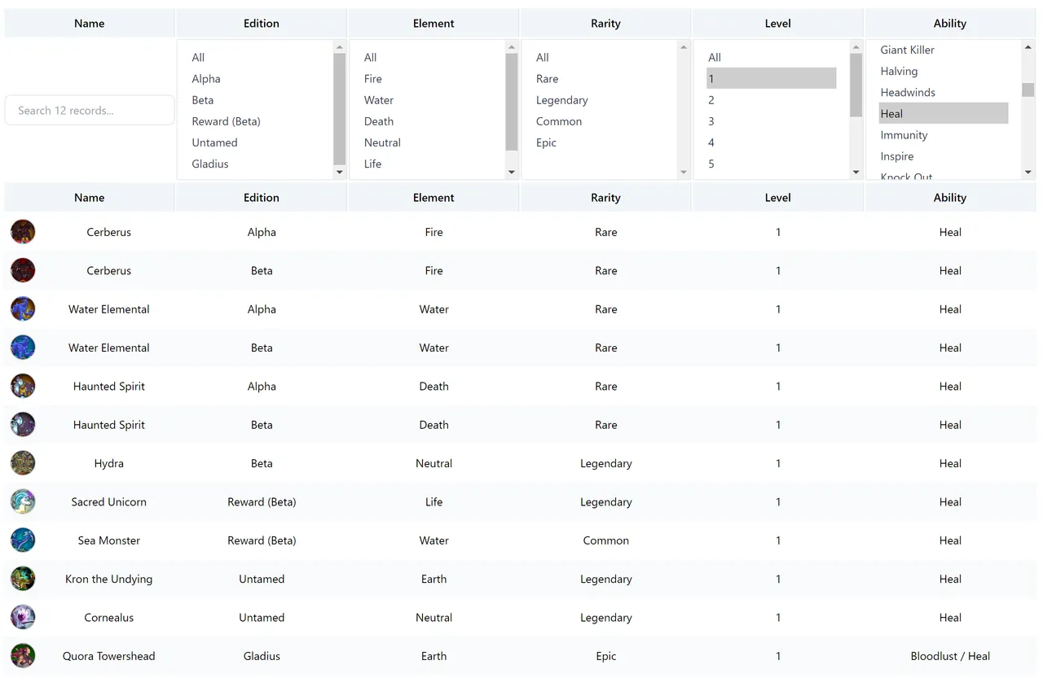Select All in the Edition filter list

click(257, 58)
